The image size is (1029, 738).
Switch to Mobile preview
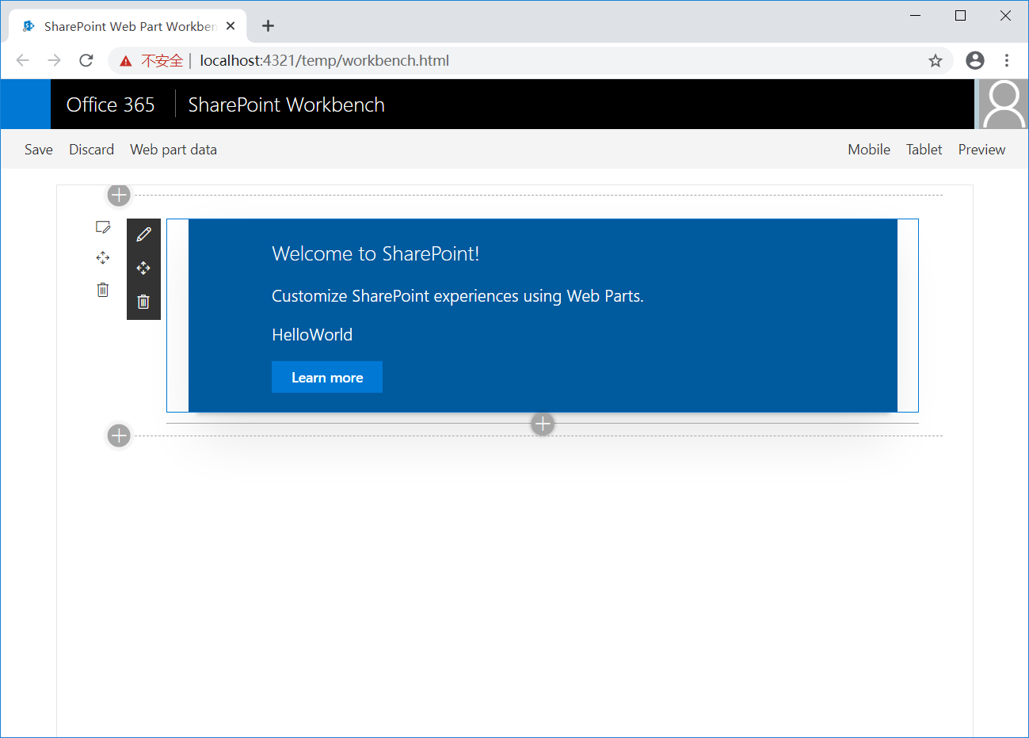(x=869, y=150)
